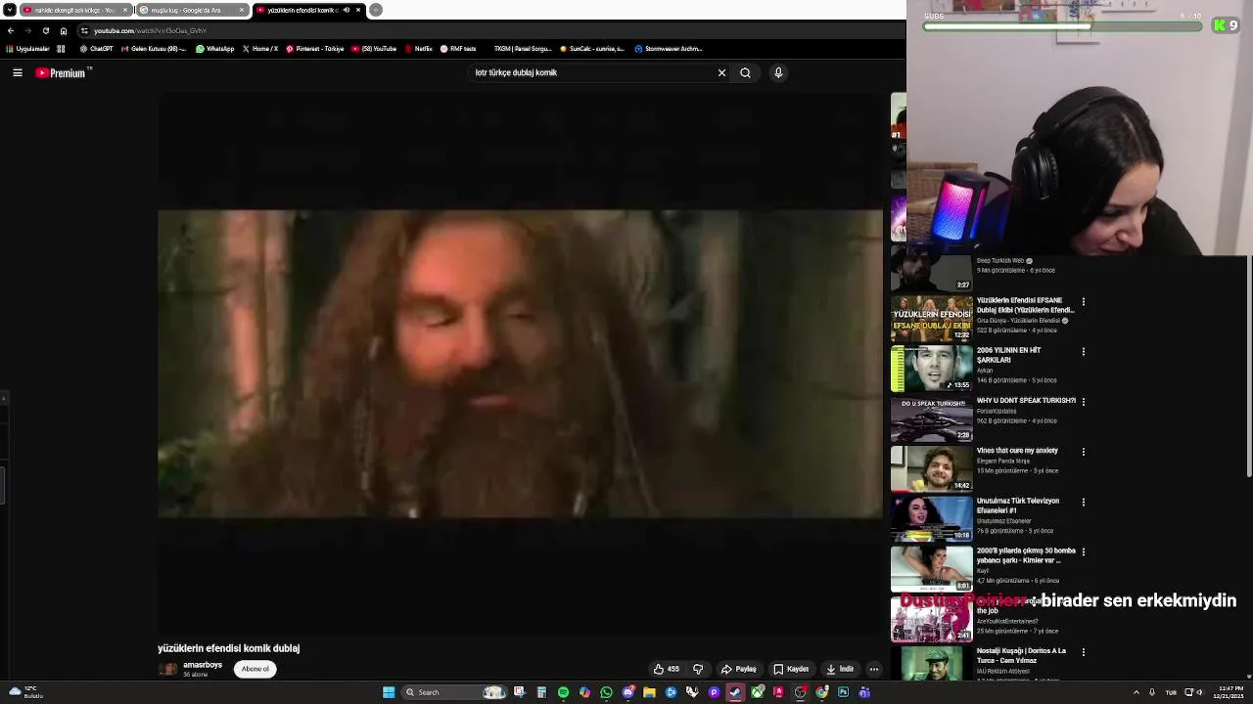Open the Uygulamalar apps bookmark
The height and width of the screenshot is (704, 1253).
point(27,49)
